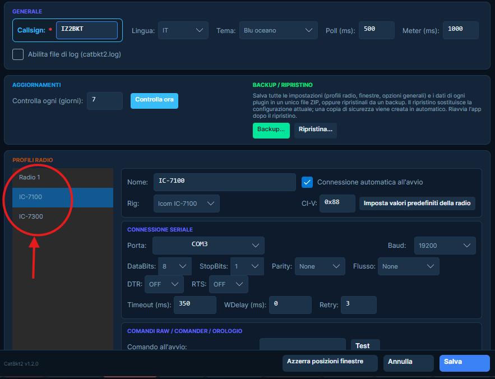Screen dimensions: 495x379
Task: Click Imposta valori predefiniti della radio
Action: (x=417, y=204)
